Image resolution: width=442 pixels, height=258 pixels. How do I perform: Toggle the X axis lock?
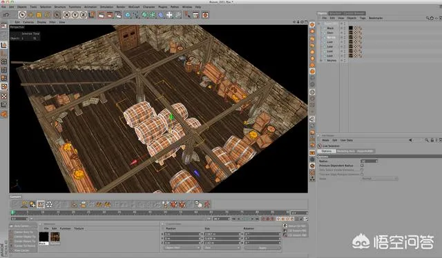(66, 14)
